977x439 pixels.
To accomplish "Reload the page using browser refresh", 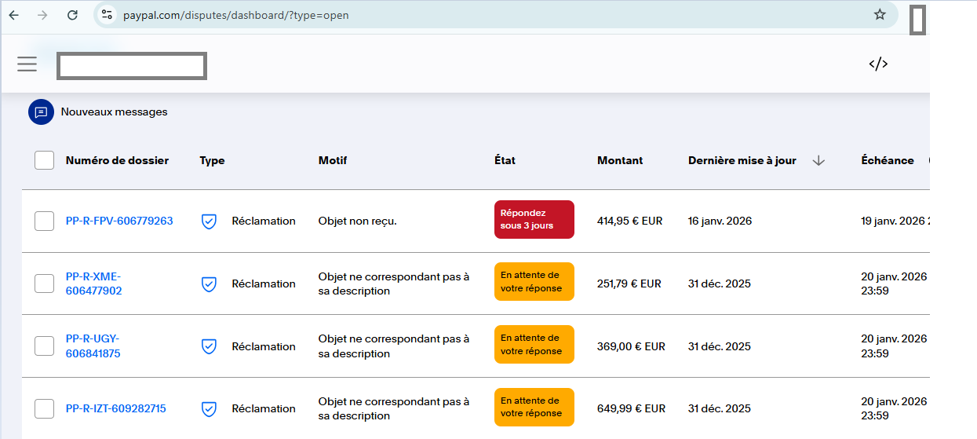I will click(72, 15).
